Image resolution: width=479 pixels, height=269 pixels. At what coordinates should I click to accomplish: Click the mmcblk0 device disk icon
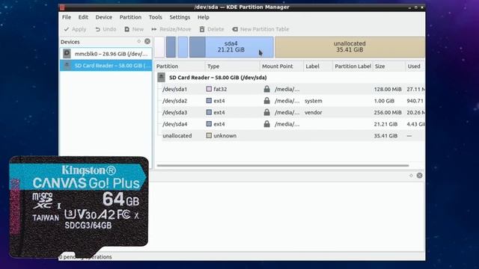point(67,54)
